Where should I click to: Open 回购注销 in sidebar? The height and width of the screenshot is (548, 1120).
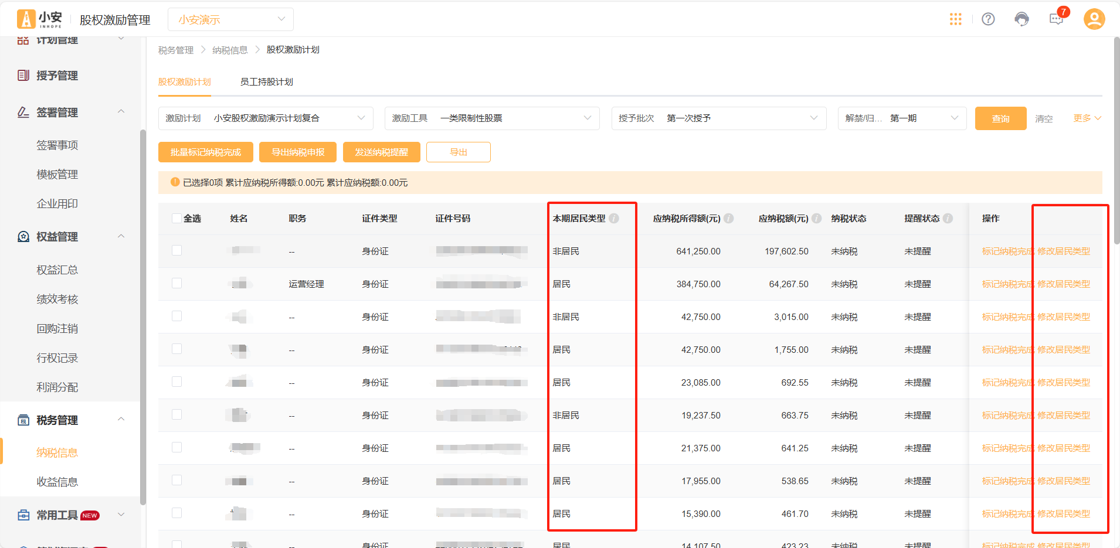[x=57, y=329]
